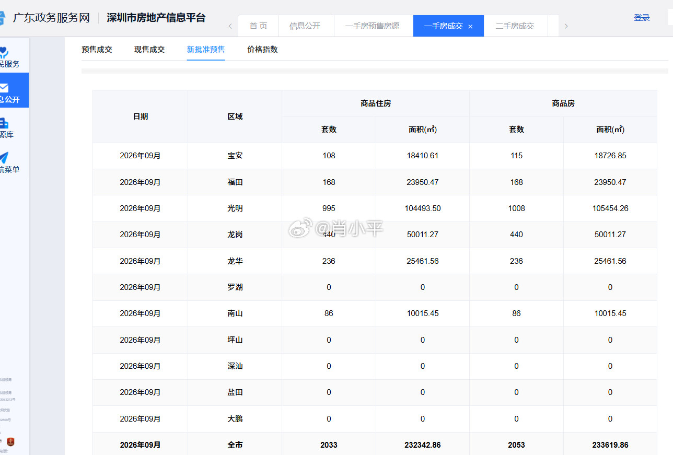The height and width of the screenshot is (455, 673).
Task: Click the value 104493.50 in 光明 row
Action: pyautogui.click(x=423, y=208)
